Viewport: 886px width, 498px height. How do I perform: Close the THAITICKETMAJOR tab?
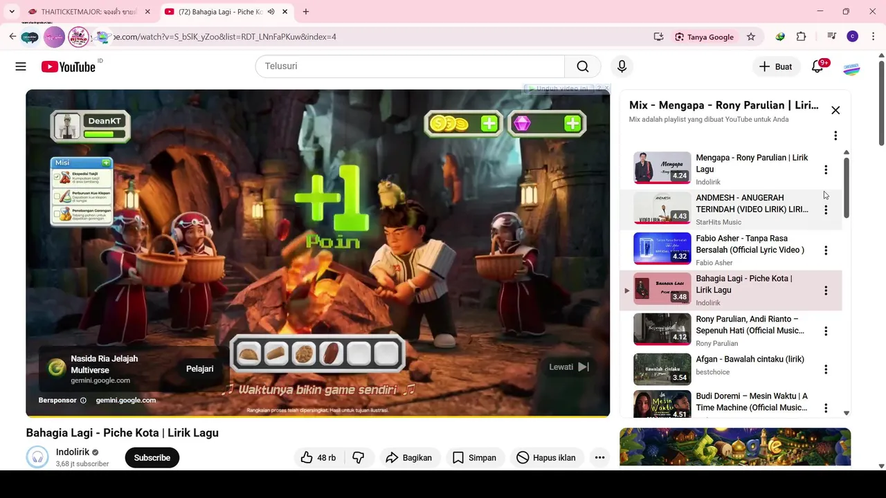(x=147, y=12)
